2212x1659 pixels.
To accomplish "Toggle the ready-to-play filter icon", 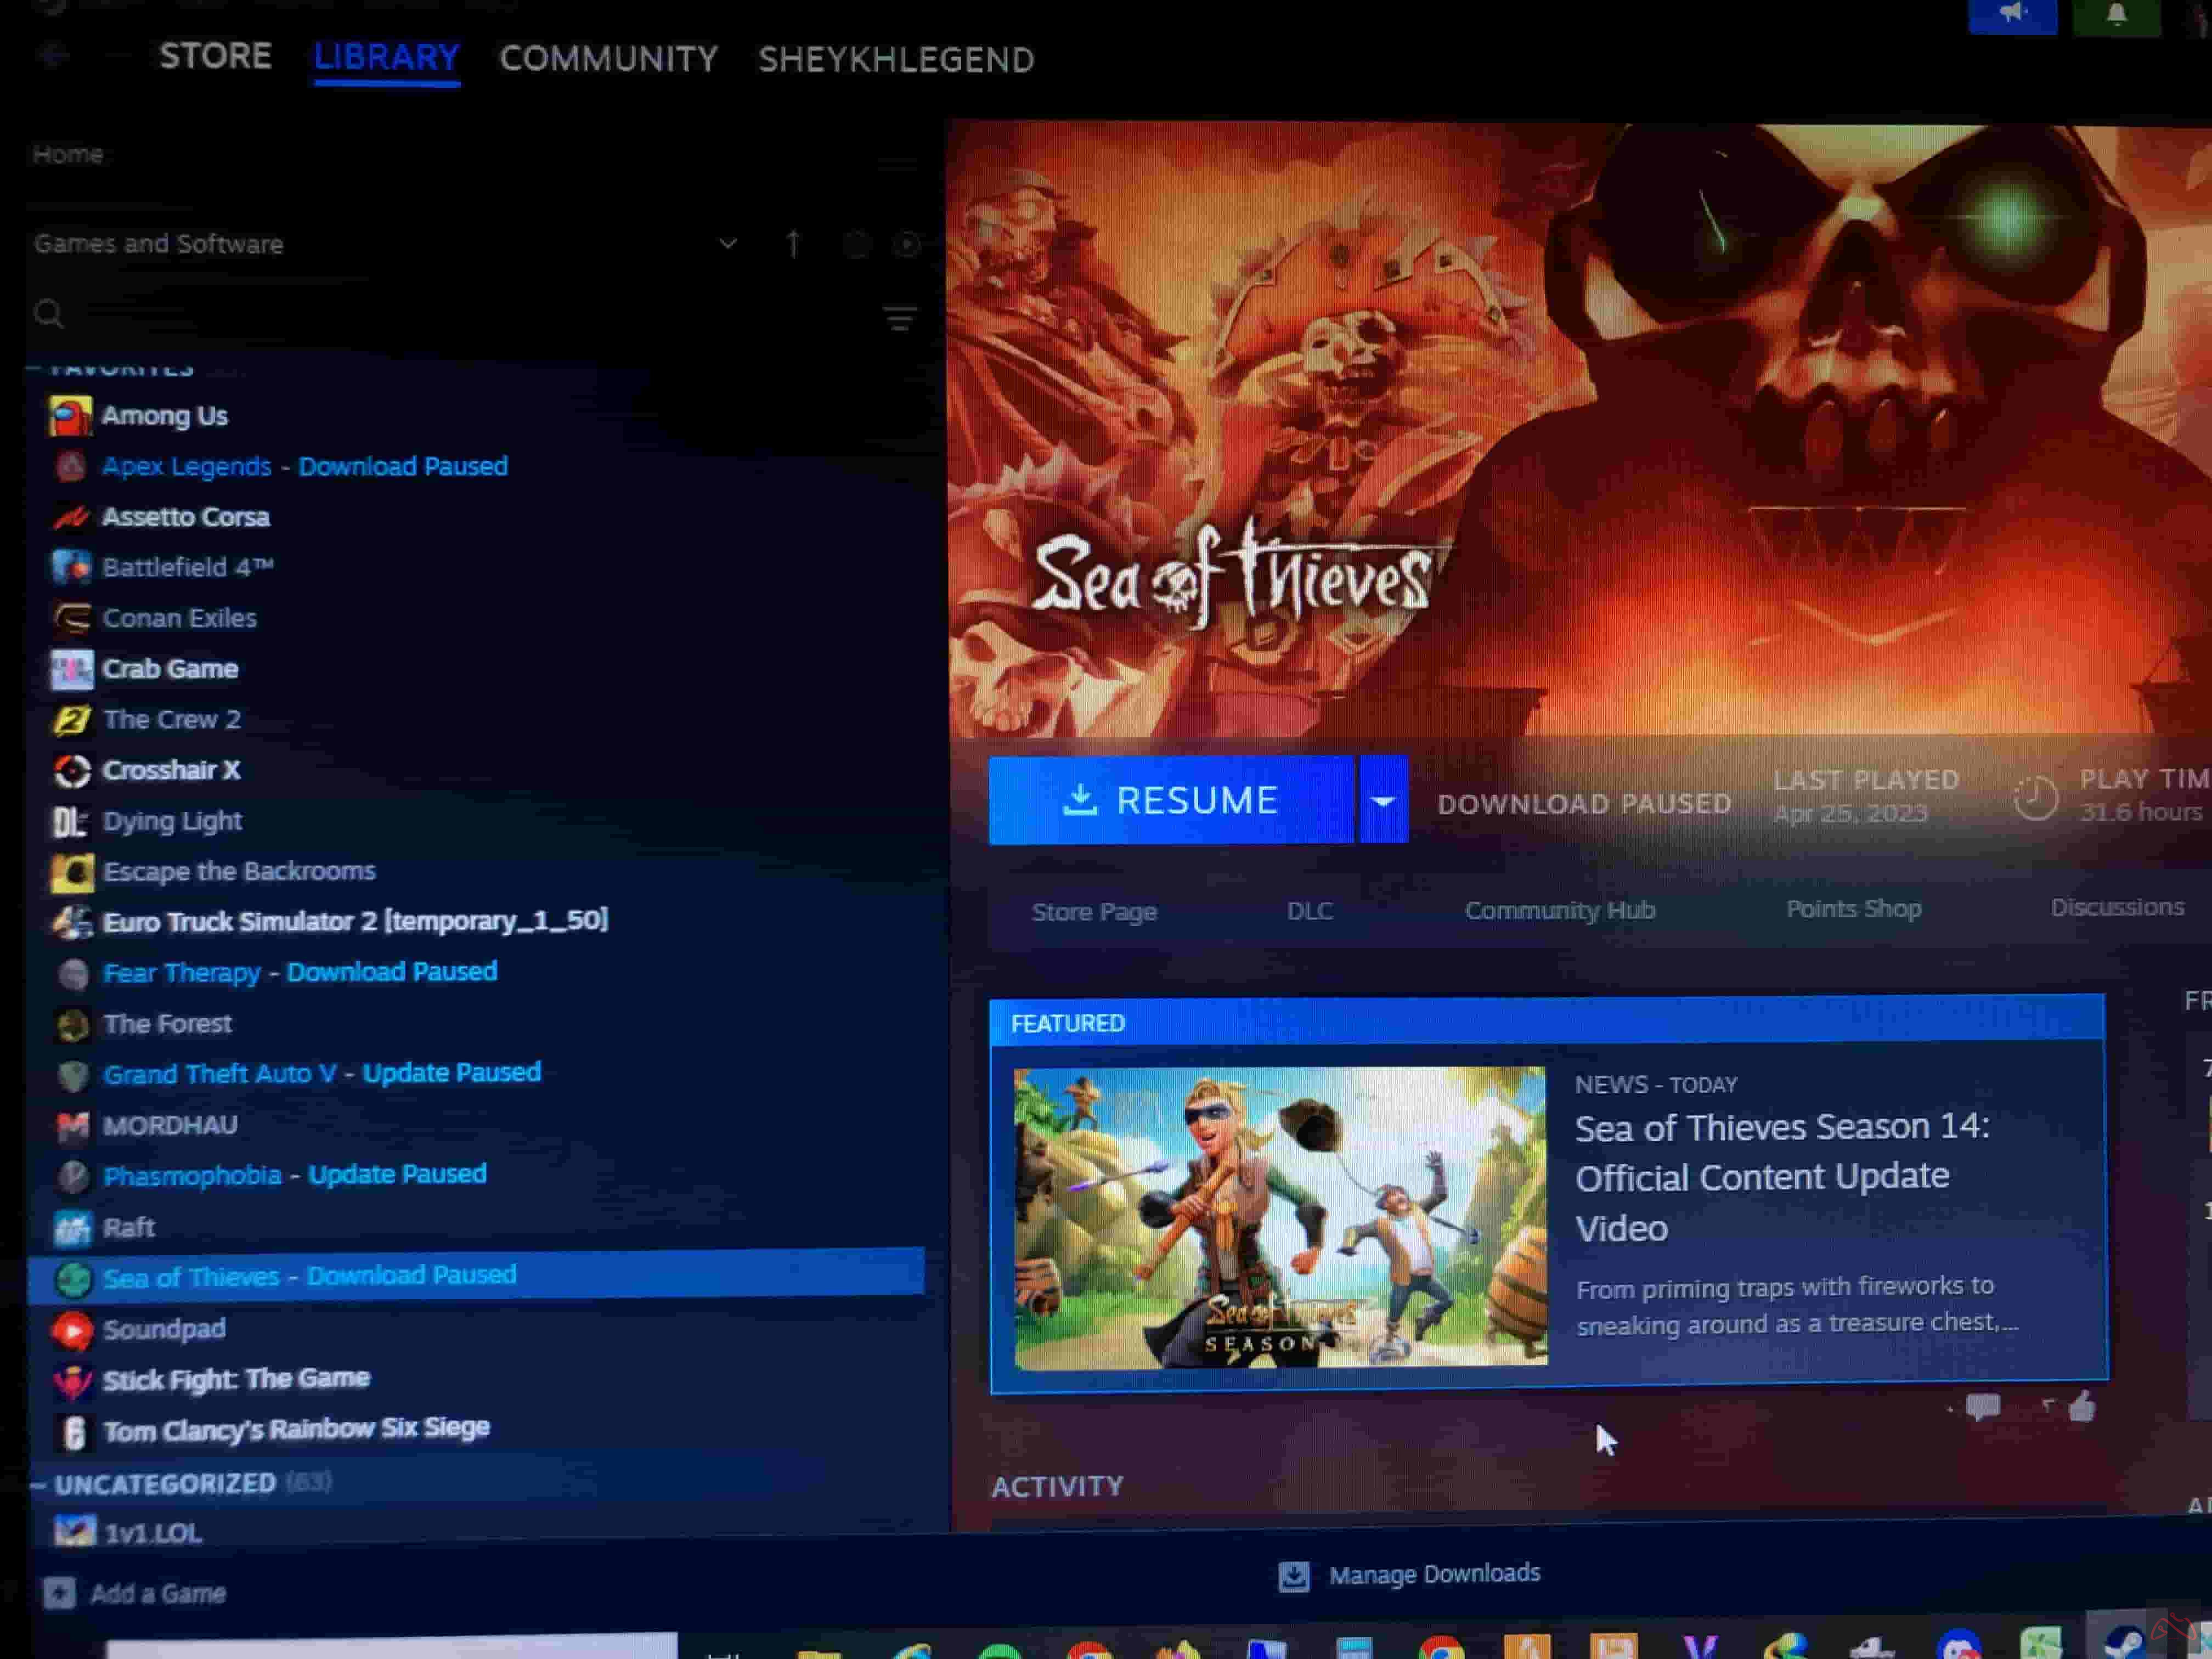I will coord(907,244).
